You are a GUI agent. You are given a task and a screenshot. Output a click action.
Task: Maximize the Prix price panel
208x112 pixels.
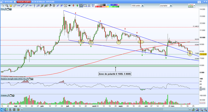pyautogui.click(x=8, y=9)
